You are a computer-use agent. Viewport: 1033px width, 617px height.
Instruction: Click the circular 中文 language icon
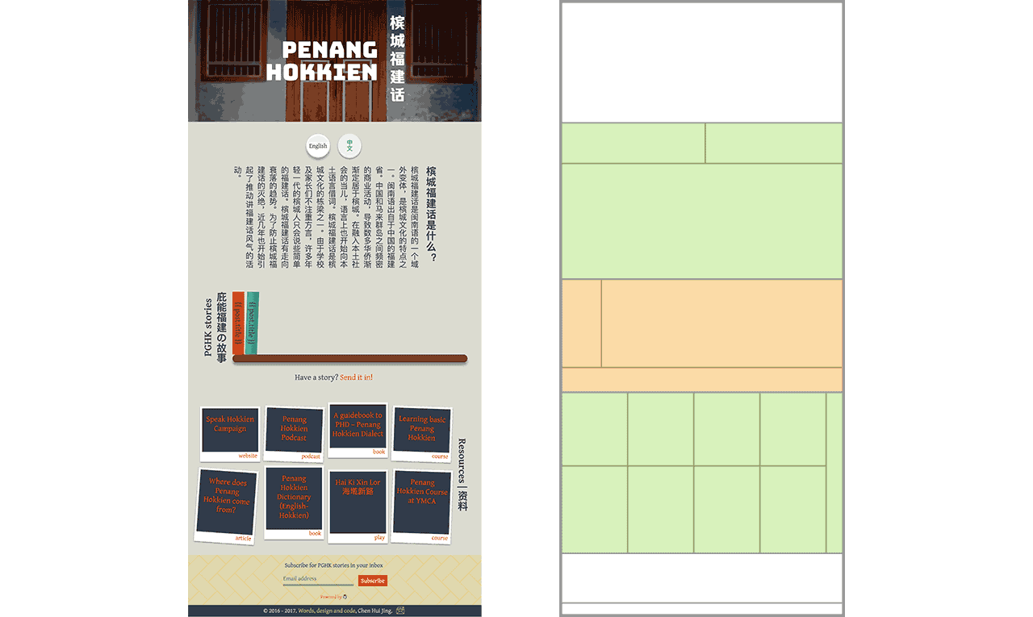pos(350,145)
